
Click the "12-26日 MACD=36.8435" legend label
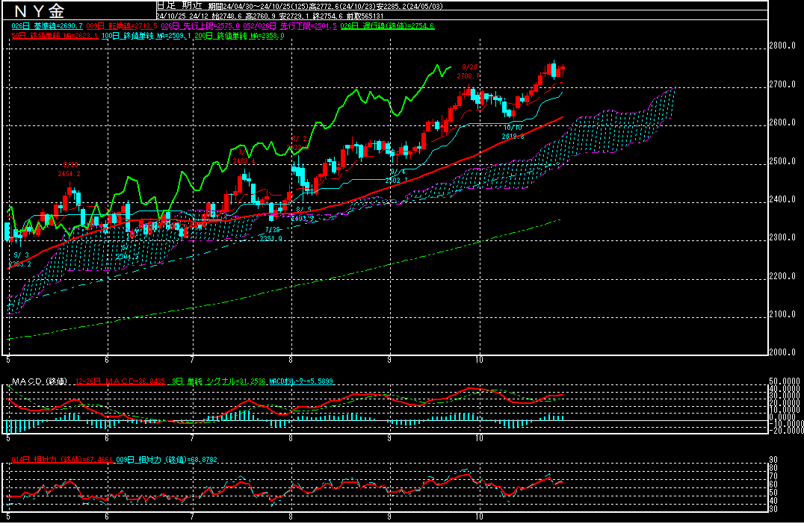tap(120, 381)
